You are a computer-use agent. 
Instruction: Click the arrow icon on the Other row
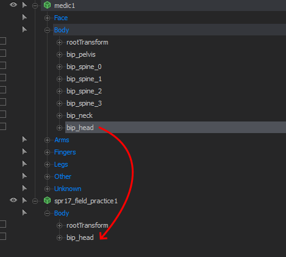click(24, 176)
